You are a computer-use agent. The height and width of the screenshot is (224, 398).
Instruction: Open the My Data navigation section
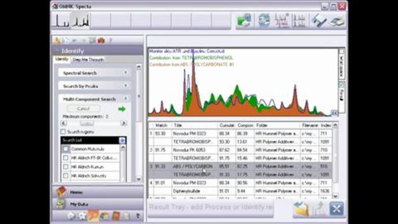[79, 204]
